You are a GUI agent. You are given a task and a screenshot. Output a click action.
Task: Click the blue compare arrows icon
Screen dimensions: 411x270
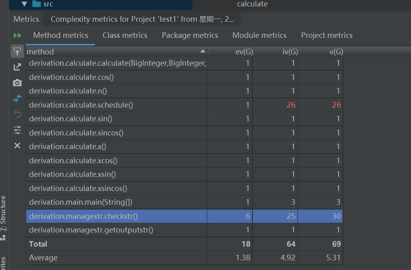tap(17, 98)
